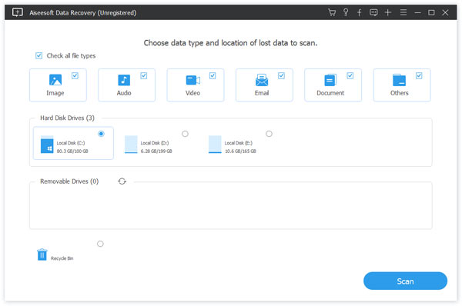This screenshot has width=462, height=306.
Task: Uncheck the Audio checkbox
Action: (144, 75)
